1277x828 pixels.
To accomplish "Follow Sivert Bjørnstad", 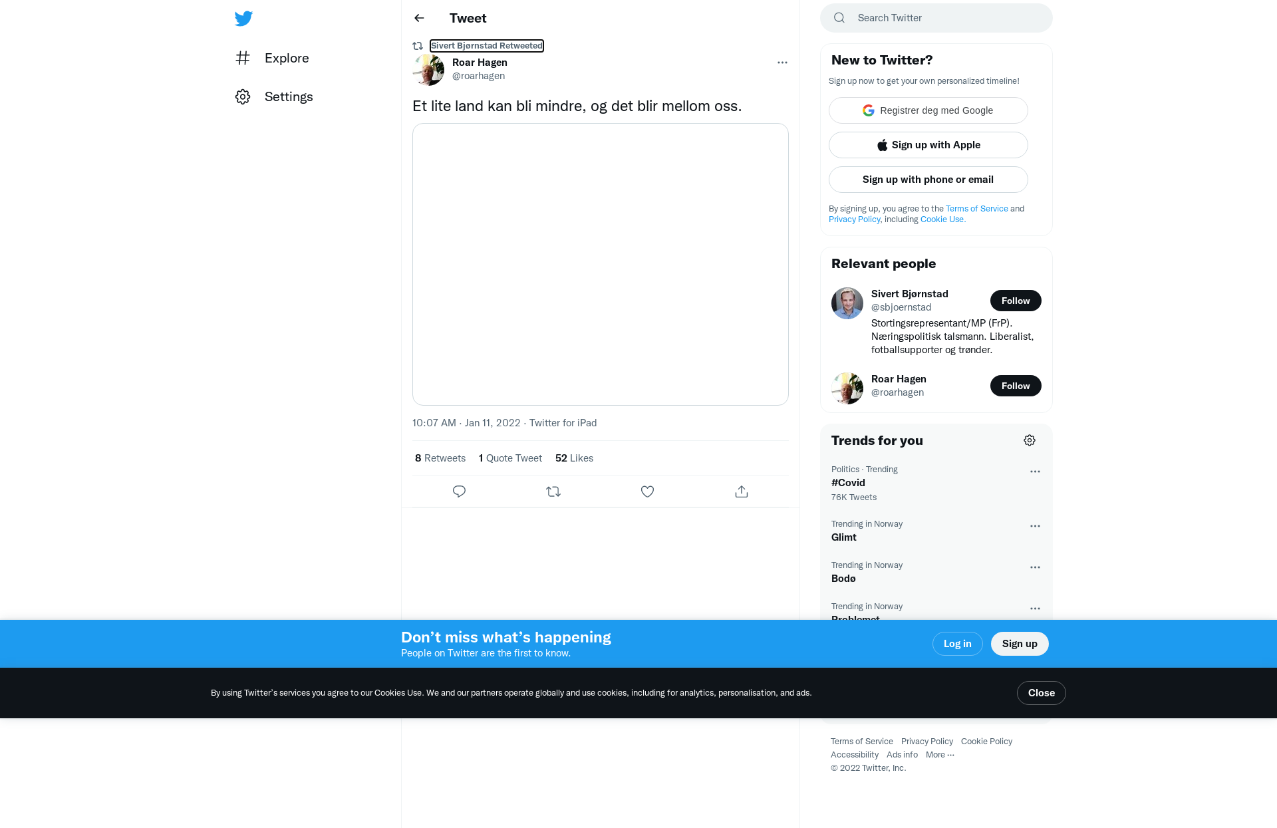I will [x=1016, y=301].
